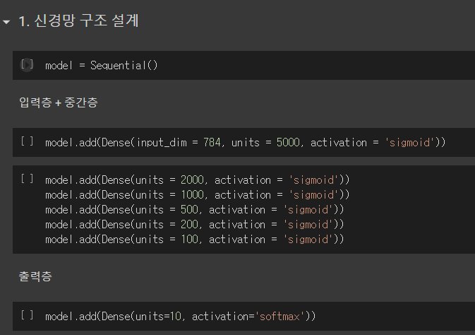Screen dimensions: 475x335
Task: Click 'sigmoid' string in the input_dim cell
Action: click(409, 142)
